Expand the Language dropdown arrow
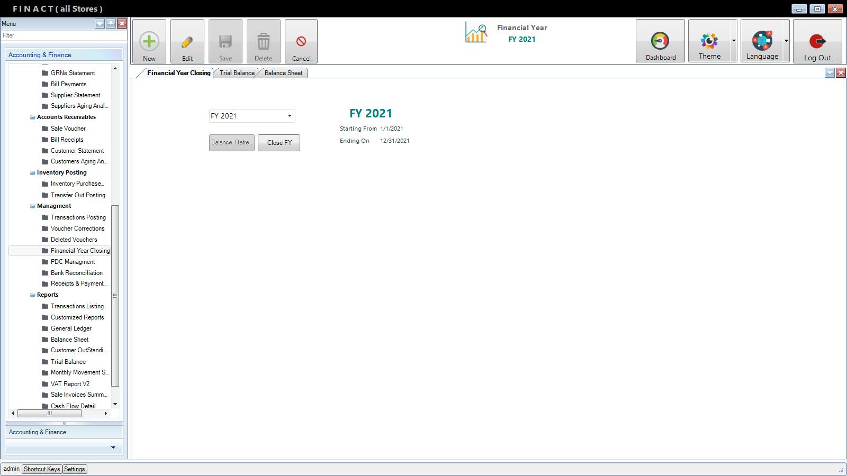Image resolution: width=847 pixels, height=476 pixels. coord(786,41)
